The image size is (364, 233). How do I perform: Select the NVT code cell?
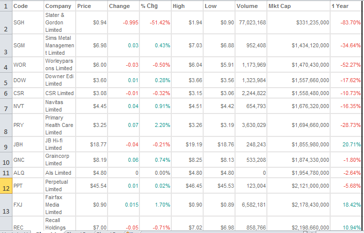(x=28, y=106)
